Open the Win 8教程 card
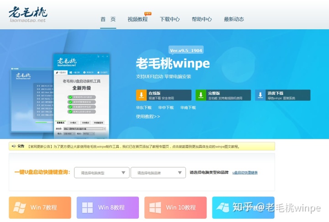 pyautogui.click(x=108, y=207)
